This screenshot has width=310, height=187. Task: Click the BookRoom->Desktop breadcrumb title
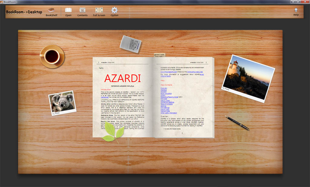point(24,12)
